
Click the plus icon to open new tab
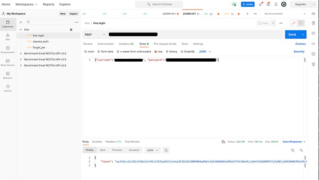point(247,14)
